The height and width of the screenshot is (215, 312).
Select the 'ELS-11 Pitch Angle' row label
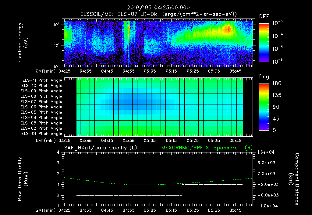pos(42,80)
